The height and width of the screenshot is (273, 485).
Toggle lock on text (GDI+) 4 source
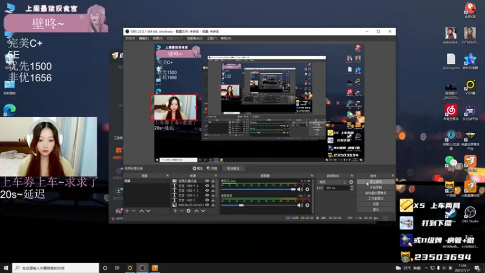coord(213,186)
